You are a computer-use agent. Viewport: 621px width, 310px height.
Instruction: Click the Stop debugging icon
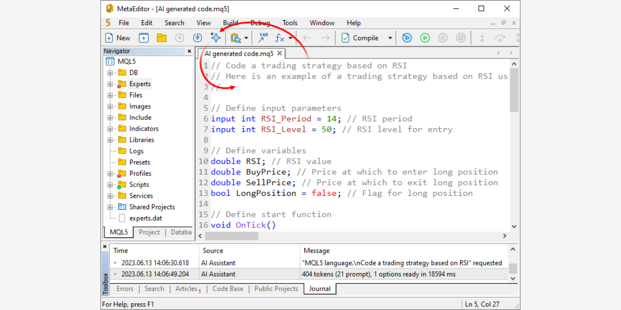pos(461,38)
